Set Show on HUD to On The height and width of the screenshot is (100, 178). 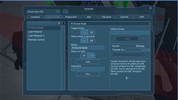[x=84, y=56]
